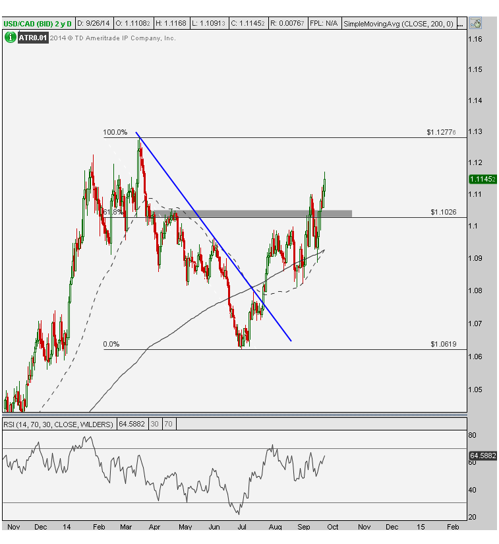Viewport: 499px width, 544px height.
Task: Click the FPL: N/A field
Action: (x=324, y=24)
